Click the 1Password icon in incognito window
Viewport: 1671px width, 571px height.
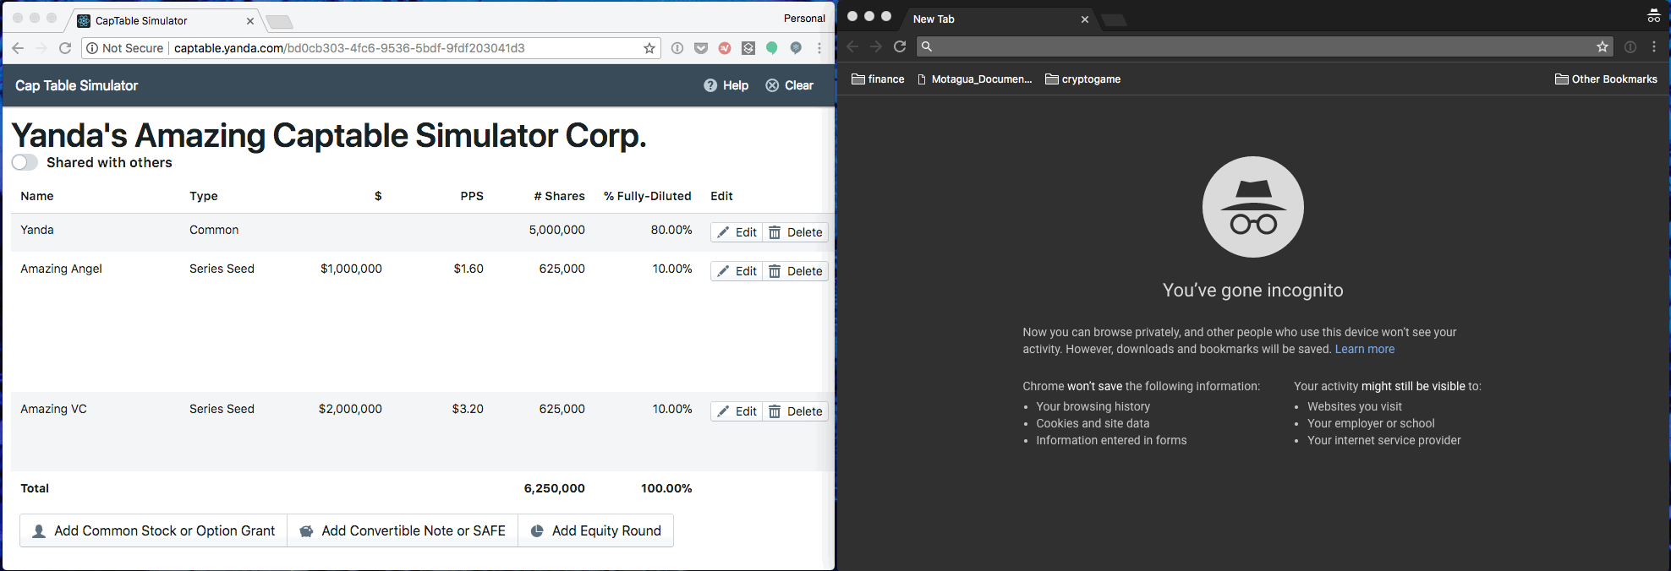[x=1630, y=46]
